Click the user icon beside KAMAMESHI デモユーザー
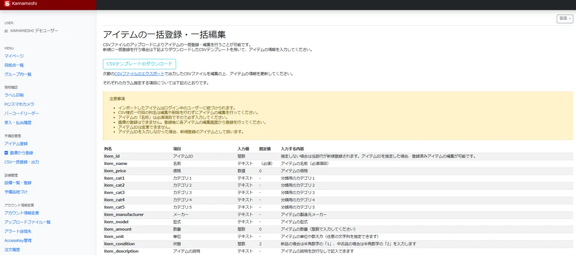576x255 pixels. coord(6,31)
